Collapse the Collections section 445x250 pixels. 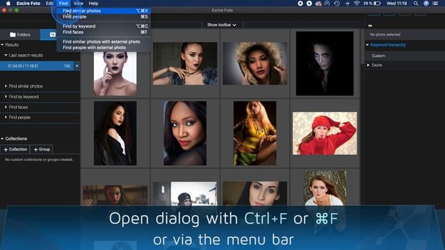2,139
